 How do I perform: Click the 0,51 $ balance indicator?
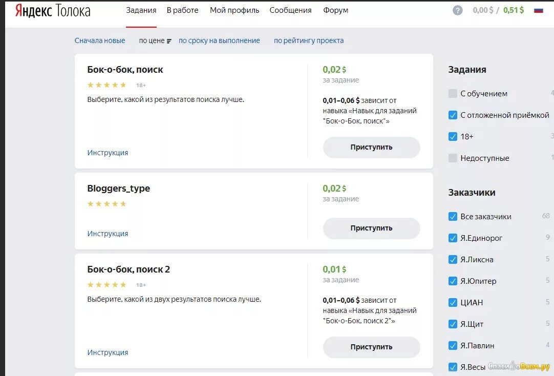click(x=514, y=10)
